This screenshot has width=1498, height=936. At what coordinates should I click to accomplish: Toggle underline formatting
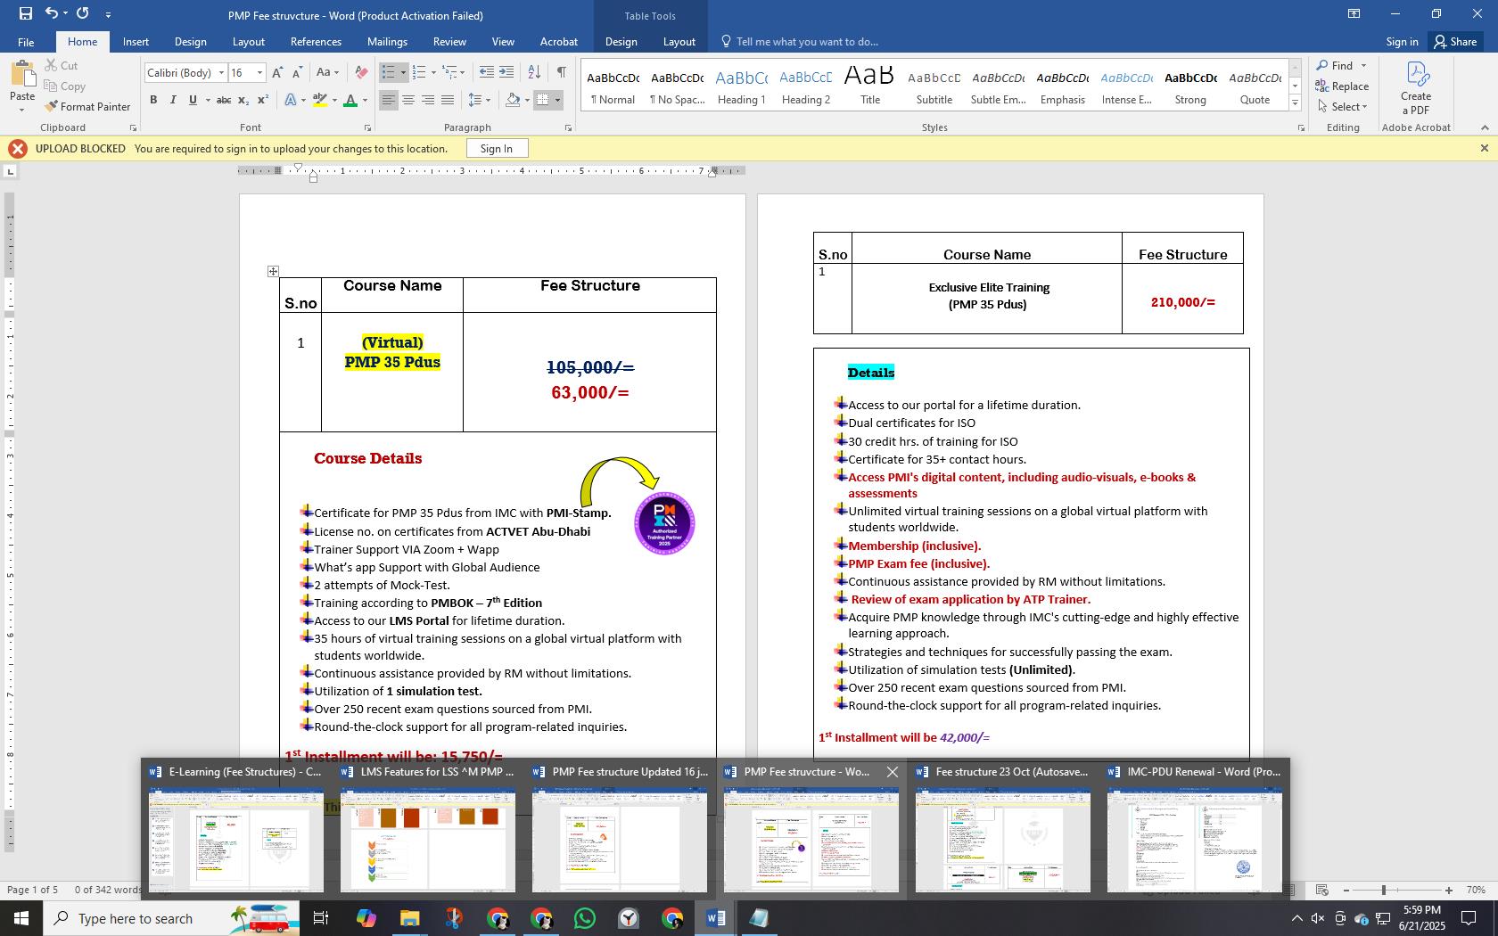pyautogui.click(x=193, y=100)
